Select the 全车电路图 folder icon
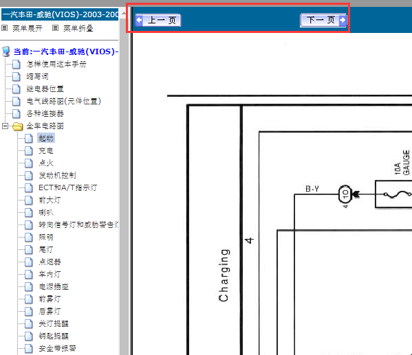412x355 pixels. click(18, 126)
